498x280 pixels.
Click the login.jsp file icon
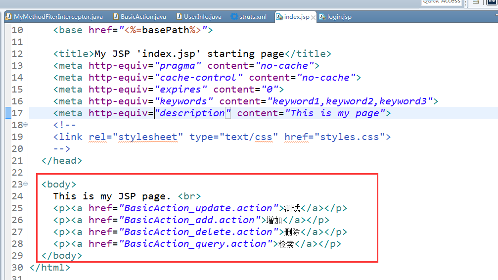(322, 17)
